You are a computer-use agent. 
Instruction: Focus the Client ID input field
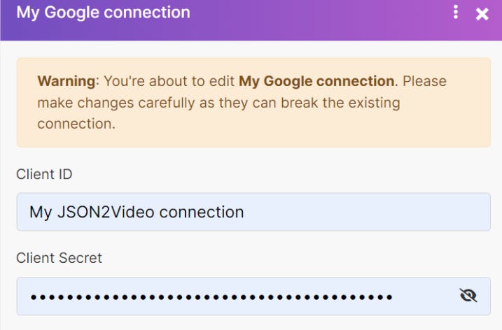pos(253,212)
